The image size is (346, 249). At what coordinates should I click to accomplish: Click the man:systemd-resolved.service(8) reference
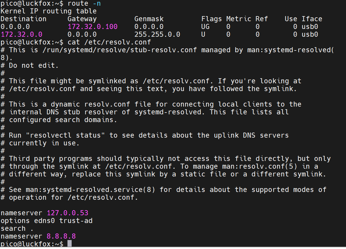pyautogui.click(x=90, y=190)
